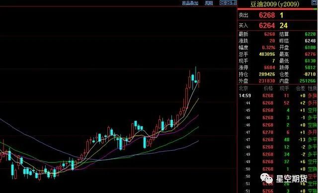Click the 性质 column header
Viewport: 318px width, 193px height.
(x=313, y=88)
